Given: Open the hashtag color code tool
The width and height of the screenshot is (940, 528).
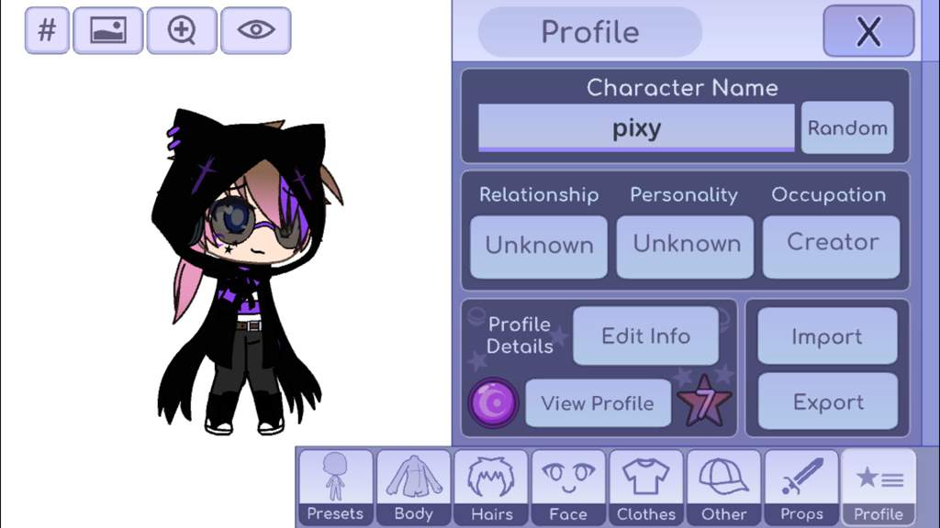Looking at the screenshot, I should 47,30.
